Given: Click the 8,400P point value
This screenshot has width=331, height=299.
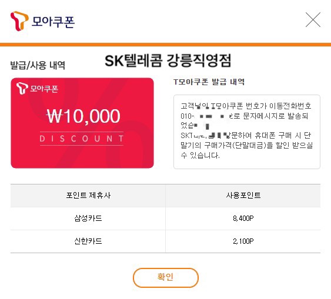Looking at the screenshot, I should click(x=243, y=219).
